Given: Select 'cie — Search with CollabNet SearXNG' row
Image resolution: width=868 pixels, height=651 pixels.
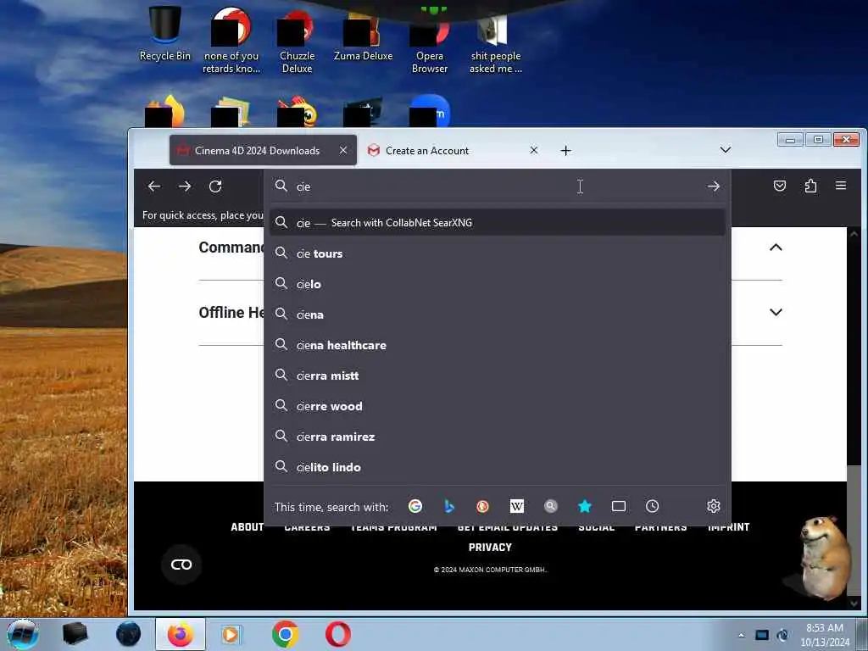Looking at the screenshot, I should pos(497,223).
